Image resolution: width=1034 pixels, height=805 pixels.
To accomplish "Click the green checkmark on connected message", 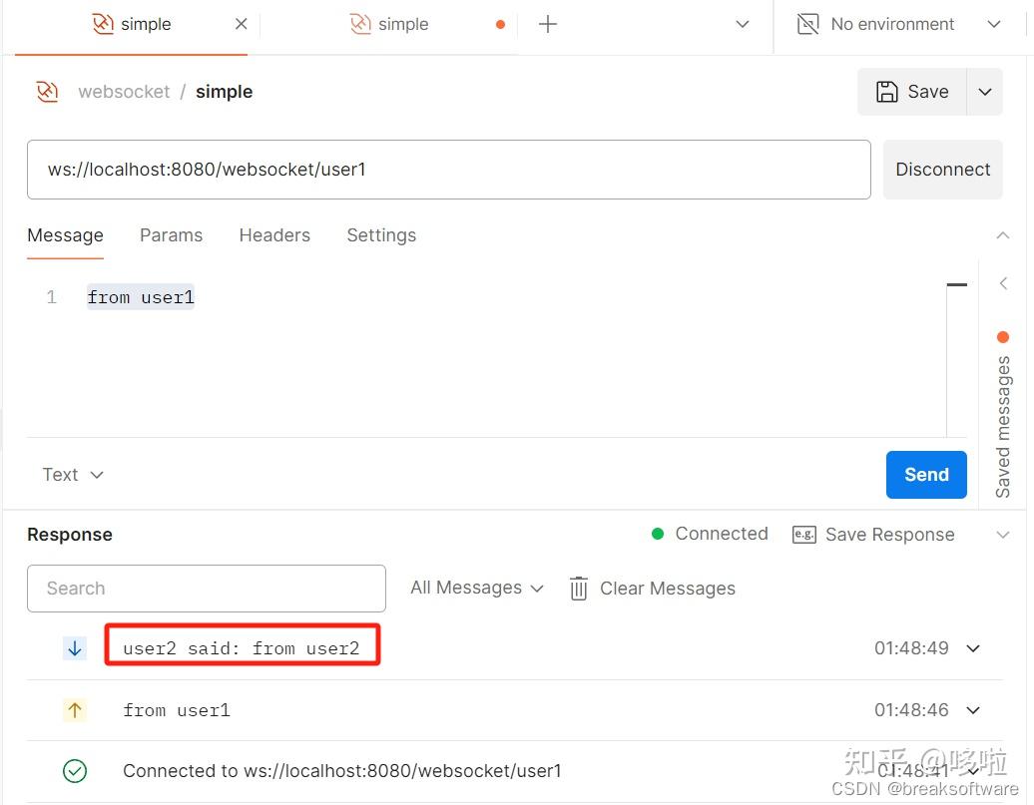I will coord(75,771).
